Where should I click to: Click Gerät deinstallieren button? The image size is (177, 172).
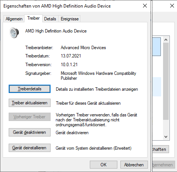[29, 148]
